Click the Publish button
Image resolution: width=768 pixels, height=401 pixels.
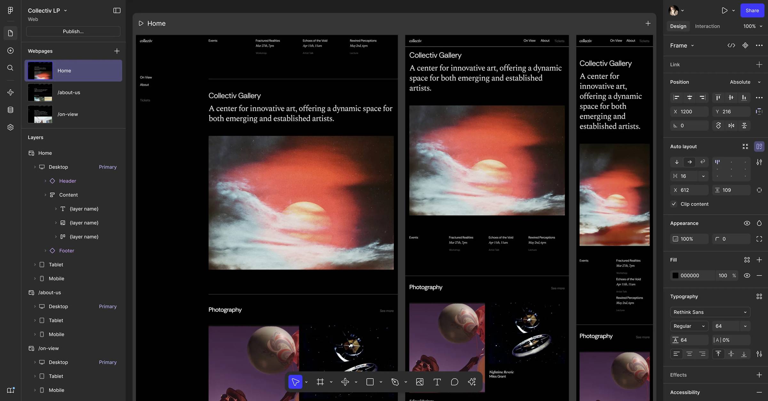point(73,31)
